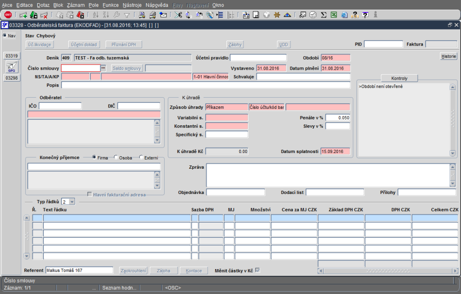Choose the Externí recipient radio button
Viewport: 461px width, 294px height.
[141, 158]
